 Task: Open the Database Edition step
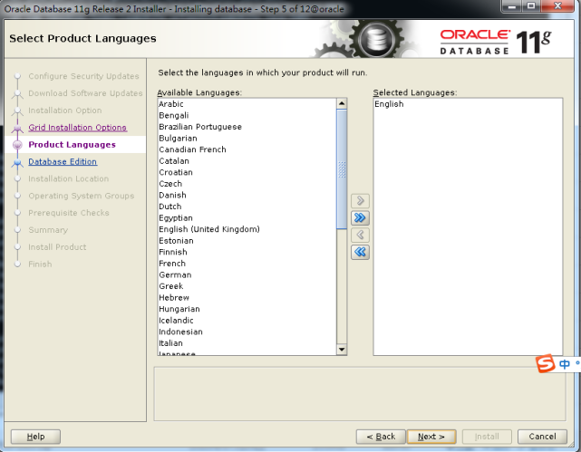click(63, 162)
